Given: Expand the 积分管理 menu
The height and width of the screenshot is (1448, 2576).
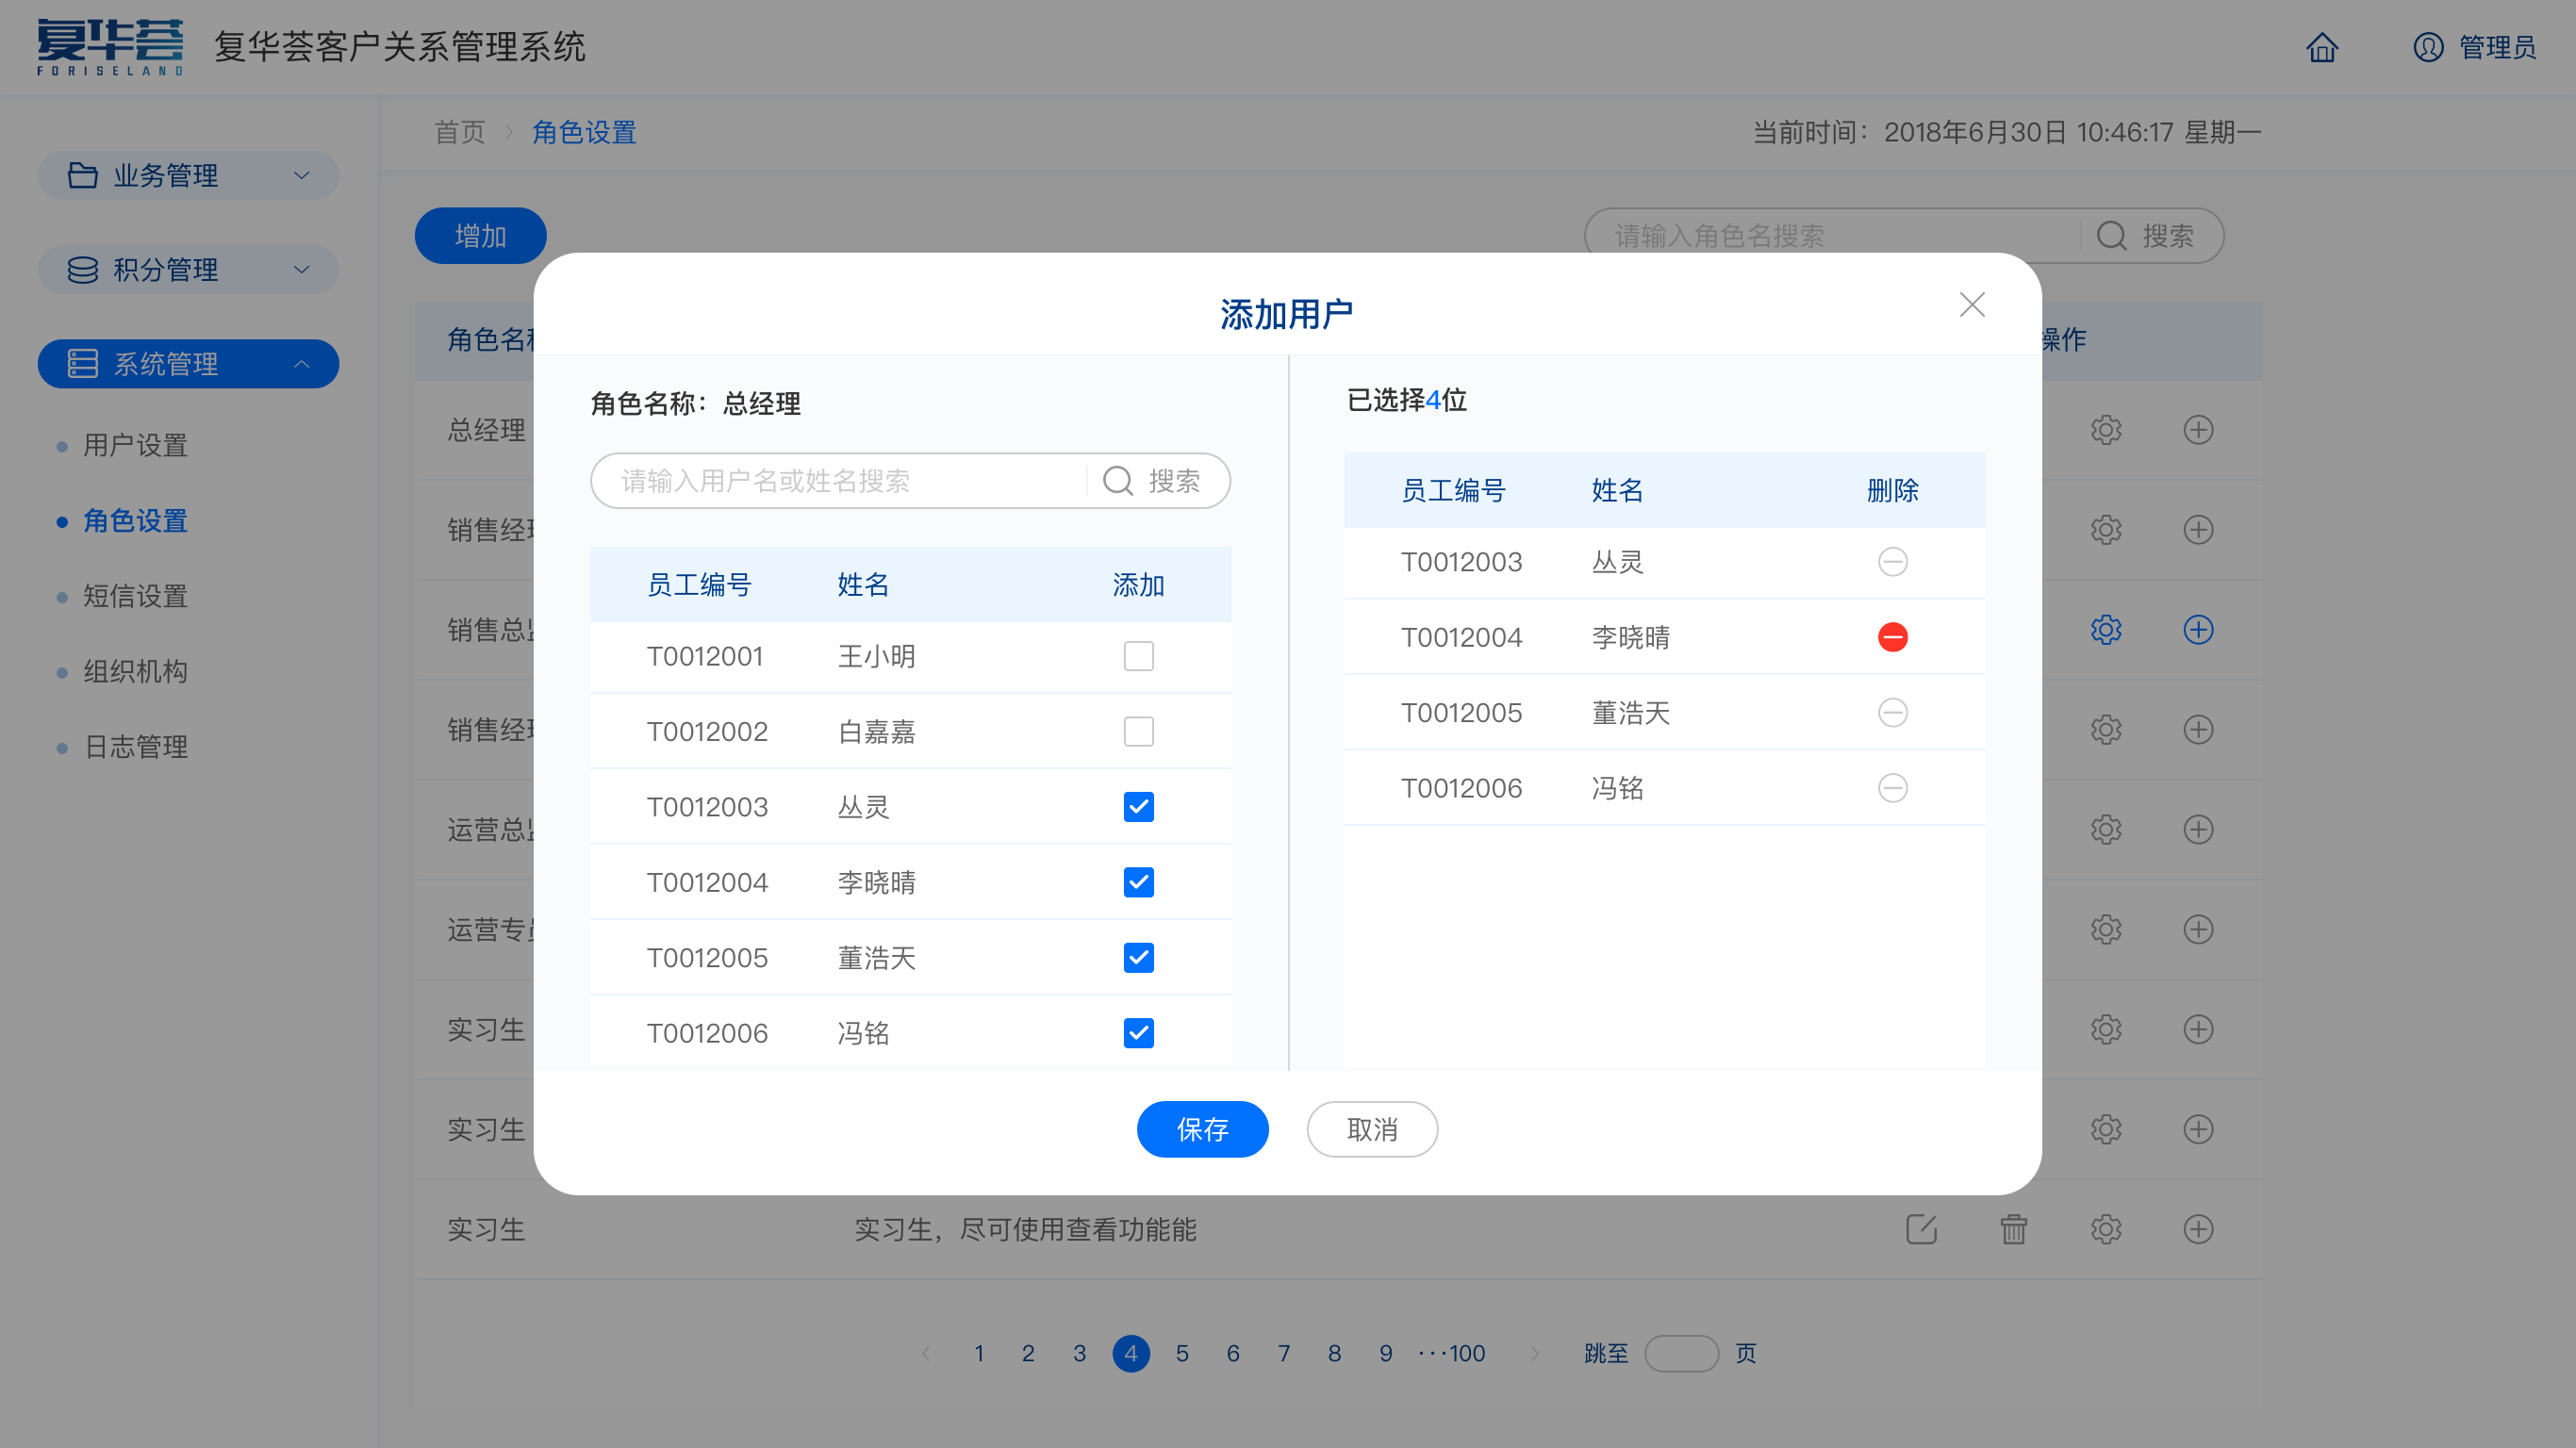Looking at the screenshot, I should 188,270.
